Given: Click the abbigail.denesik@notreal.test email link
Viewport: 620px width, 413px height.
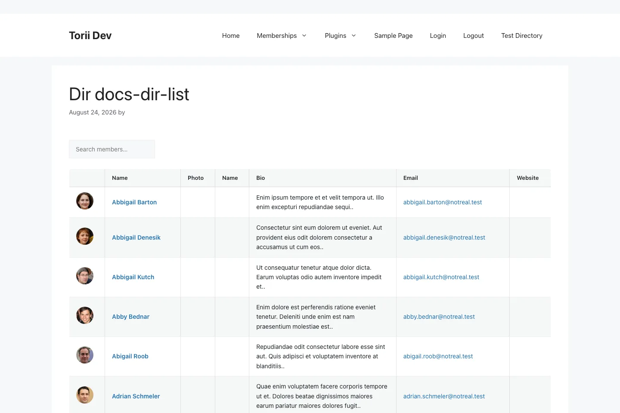Looking at the screenshot, I should [444, 237].
